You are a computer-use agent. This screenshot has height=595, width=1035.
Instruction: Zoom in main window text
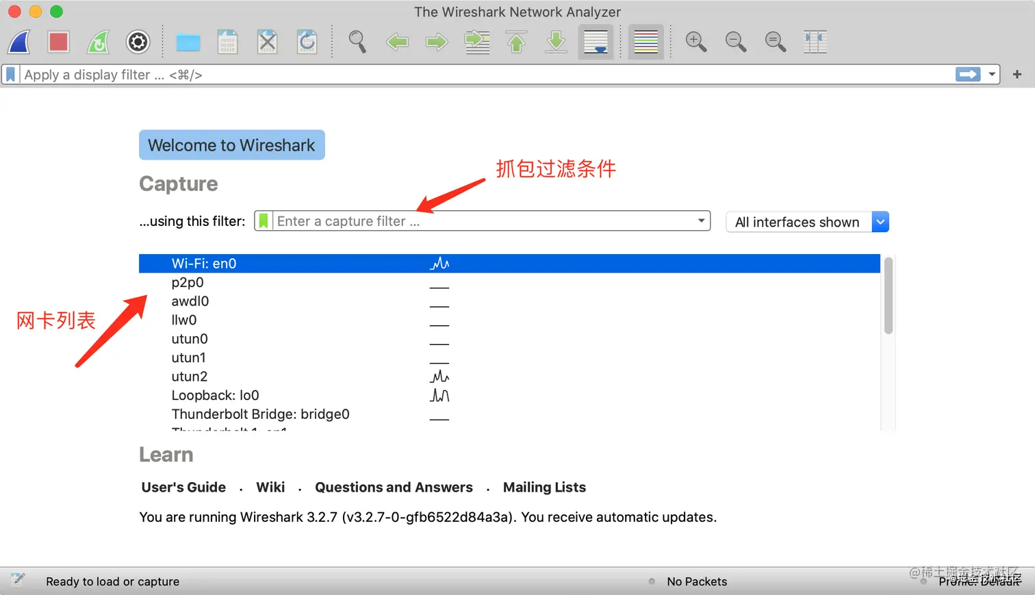(696, 42)
